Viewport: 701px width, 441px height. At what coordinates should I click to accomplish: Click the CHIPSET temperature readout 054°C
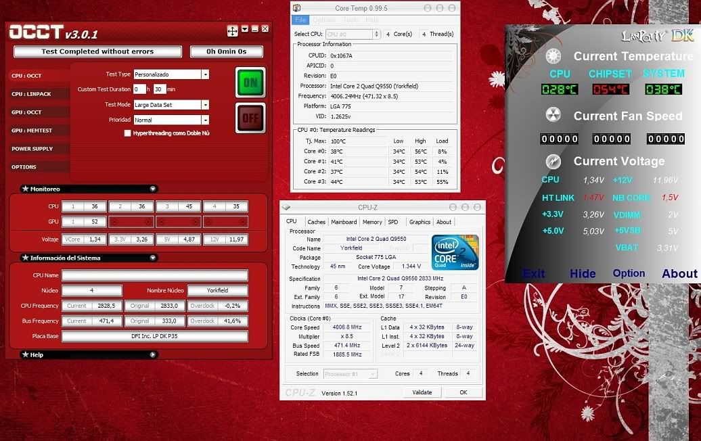click(x=611, y=89)
